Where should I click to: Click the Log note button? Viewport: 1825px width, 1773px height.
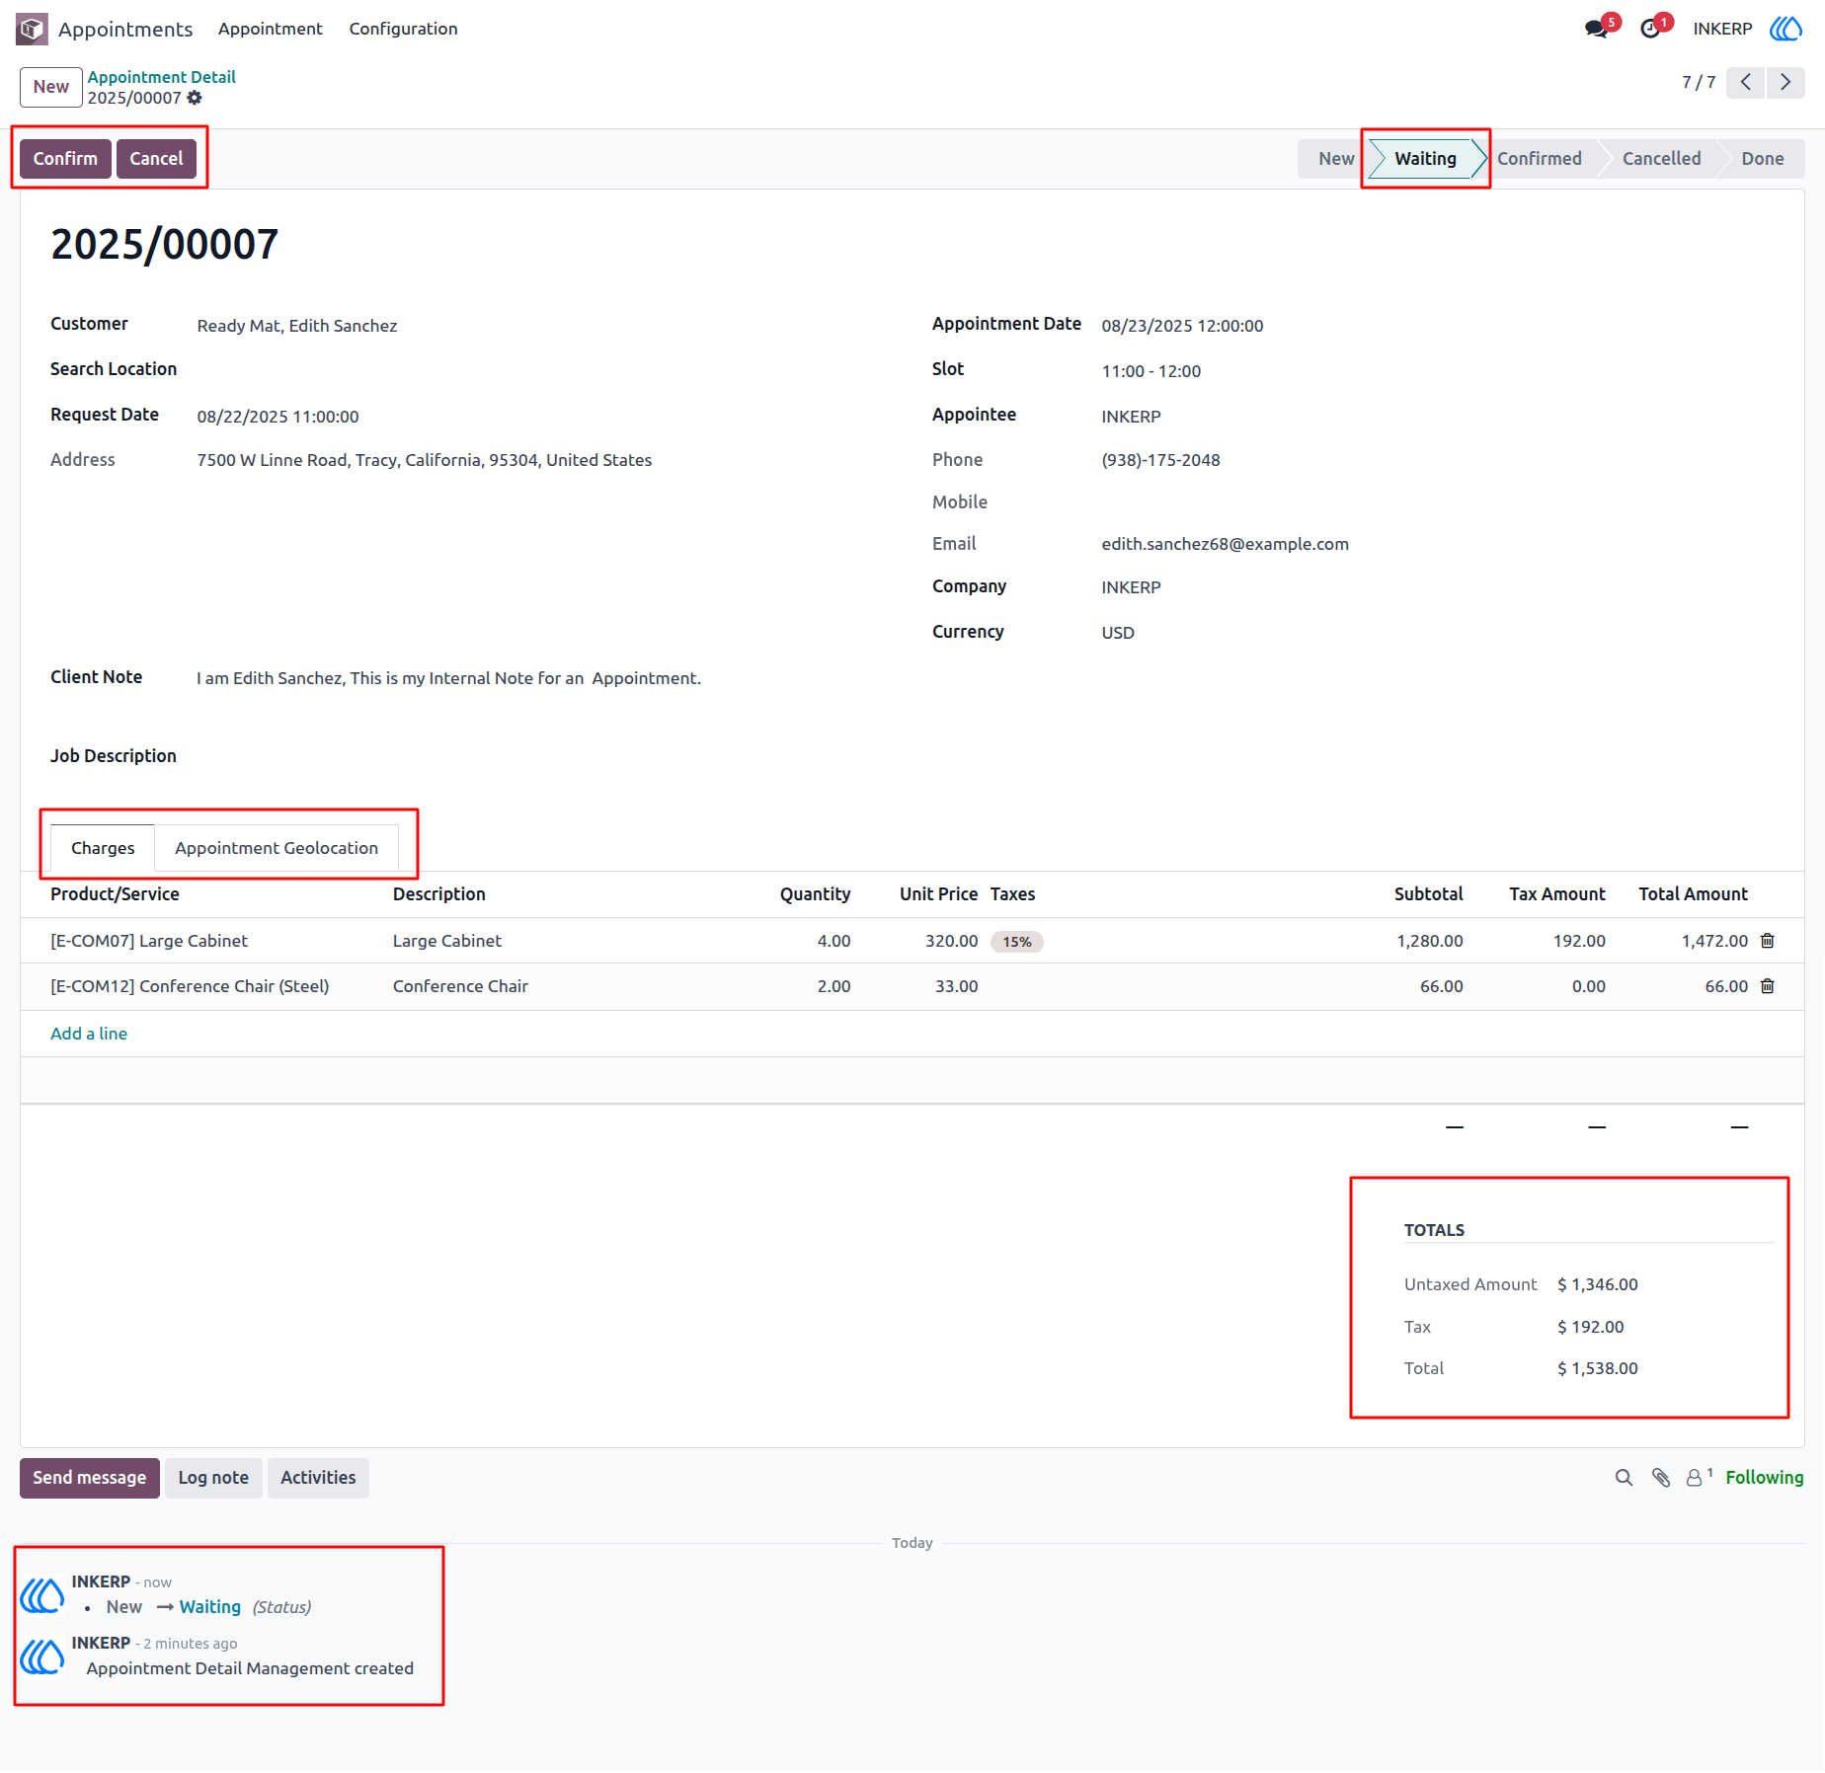tap(213, 1478)
